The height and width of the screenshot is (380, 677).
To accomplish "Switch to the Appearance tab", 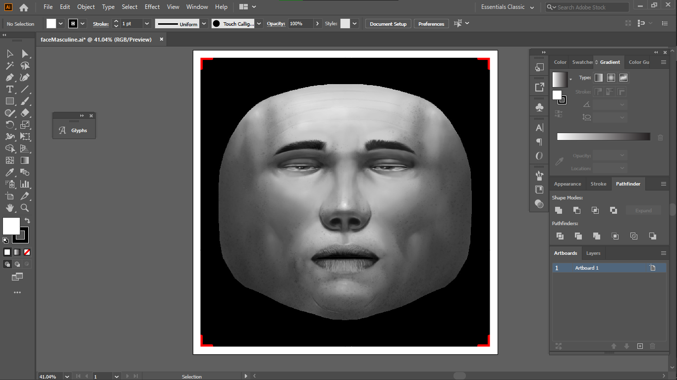I will [x=567, y=184].
